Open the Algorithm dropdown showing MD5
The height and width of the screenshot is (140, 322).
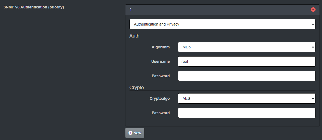[247, 47]
